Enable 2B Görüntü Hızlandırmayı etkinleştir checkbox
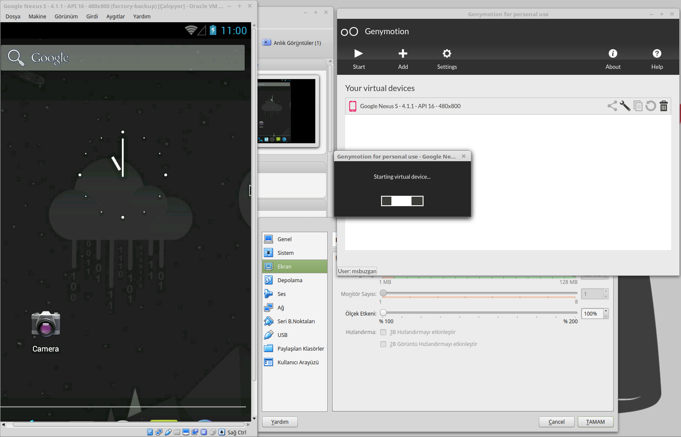Screen dimensions: 681x437 [x=383, y=344]
